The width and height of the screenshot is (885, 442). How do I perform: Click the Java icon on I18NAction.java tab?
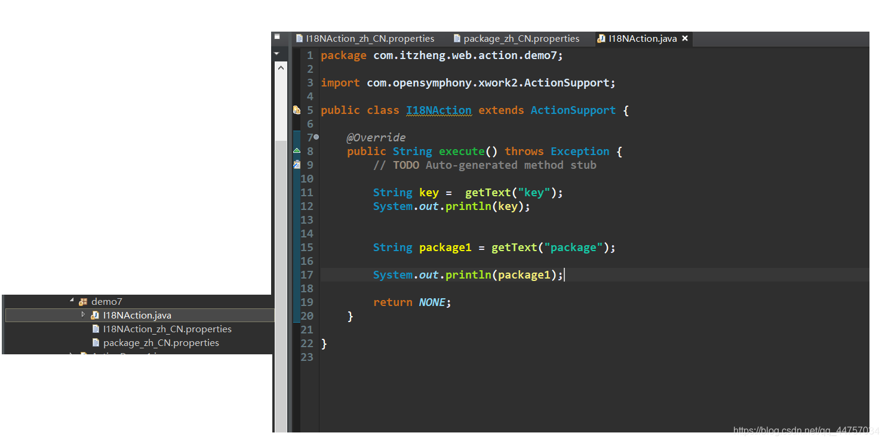601,39
